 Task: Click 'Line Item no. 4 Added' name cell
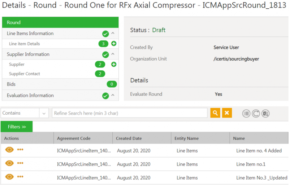coord(259,151)
